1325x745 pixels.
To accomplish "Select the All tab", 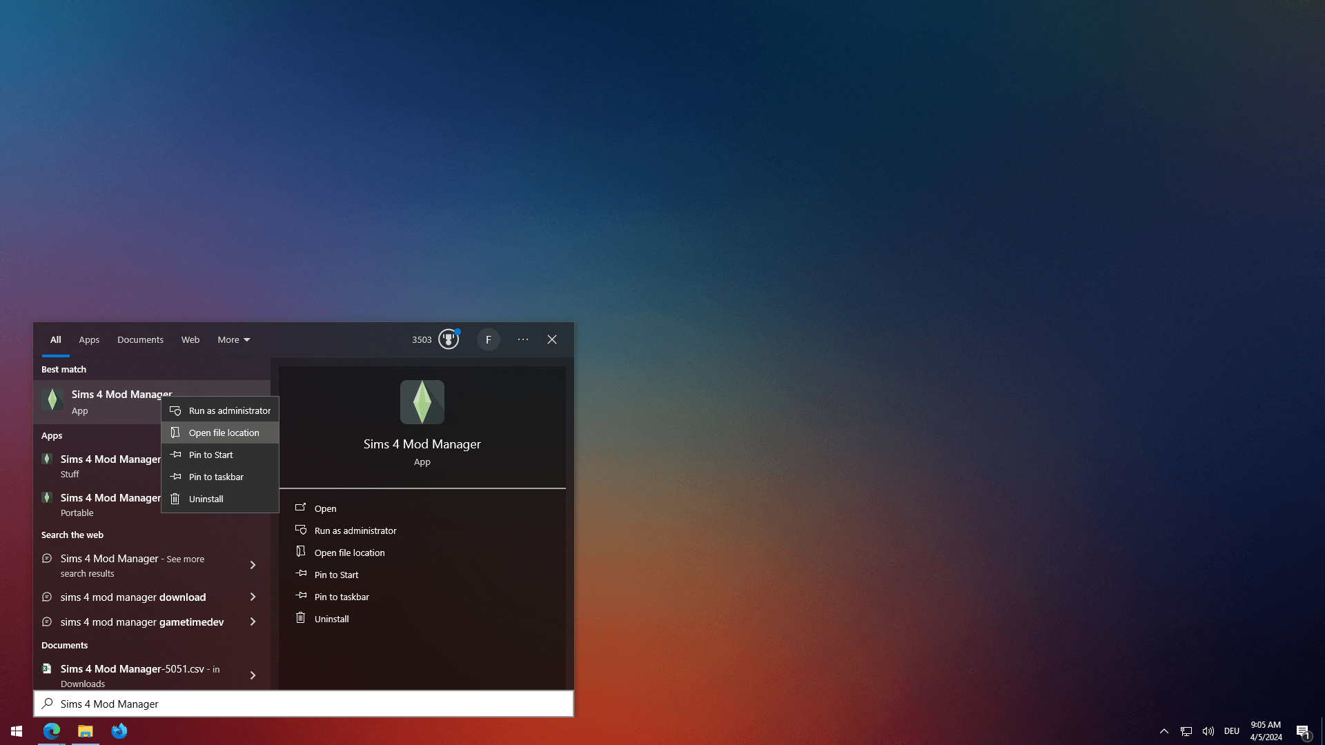I will tap(56, 339).
